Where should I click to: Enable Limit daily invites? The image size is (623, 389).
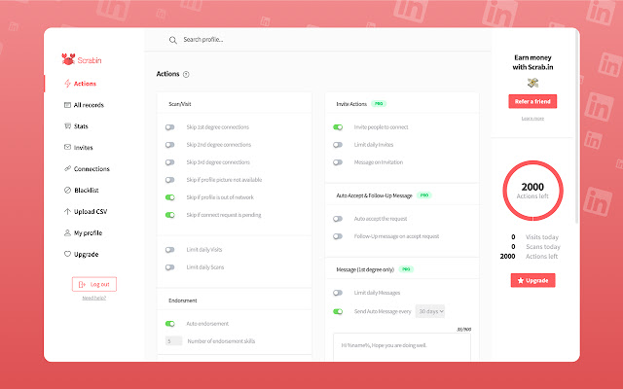click(338, 145)
